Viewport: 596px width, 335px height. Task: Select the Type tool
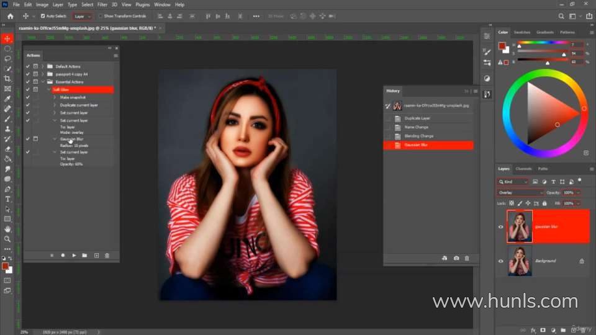[x=7, y=199]
